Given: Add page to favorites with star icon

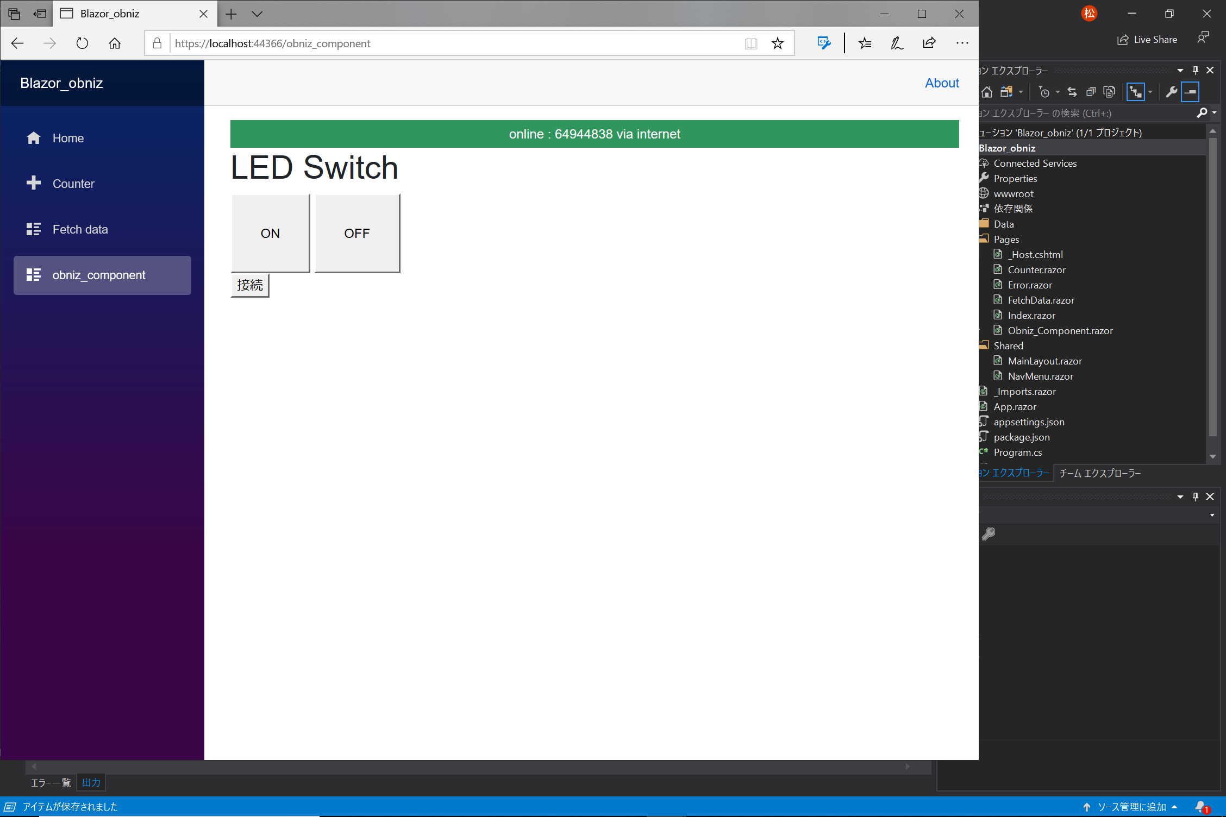Looking at the screenshot, I should click(778, 43).
